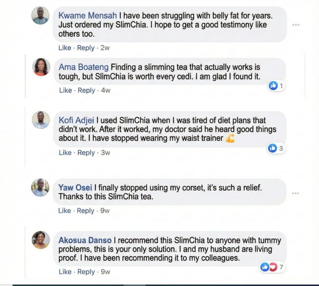Image resolution: width=319 pixels, height=286 pixels.
Task: Like Kwame Mensah's comment
Action: click(x=65, y=48)
